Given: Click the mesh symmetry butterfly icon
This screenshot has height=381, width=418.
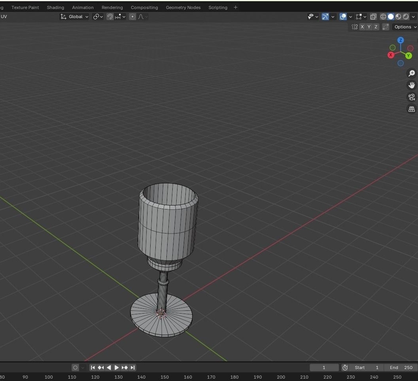Looking at the screenshot, I should click(355, 27).
